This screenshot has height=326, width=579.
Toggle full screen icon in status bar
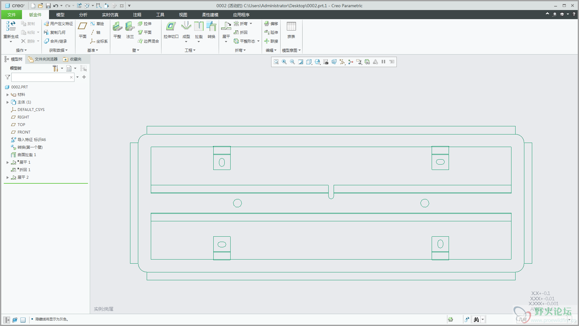coord(23,320)
